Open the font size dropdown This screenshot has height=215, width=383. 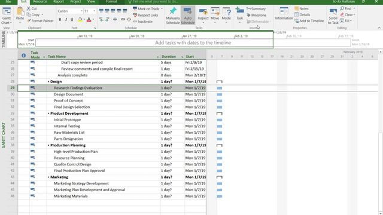[x=95, y=11]
